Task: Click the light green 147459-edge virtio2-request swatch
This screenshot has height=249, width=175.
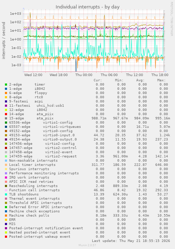Action: [x=6, y=156]
